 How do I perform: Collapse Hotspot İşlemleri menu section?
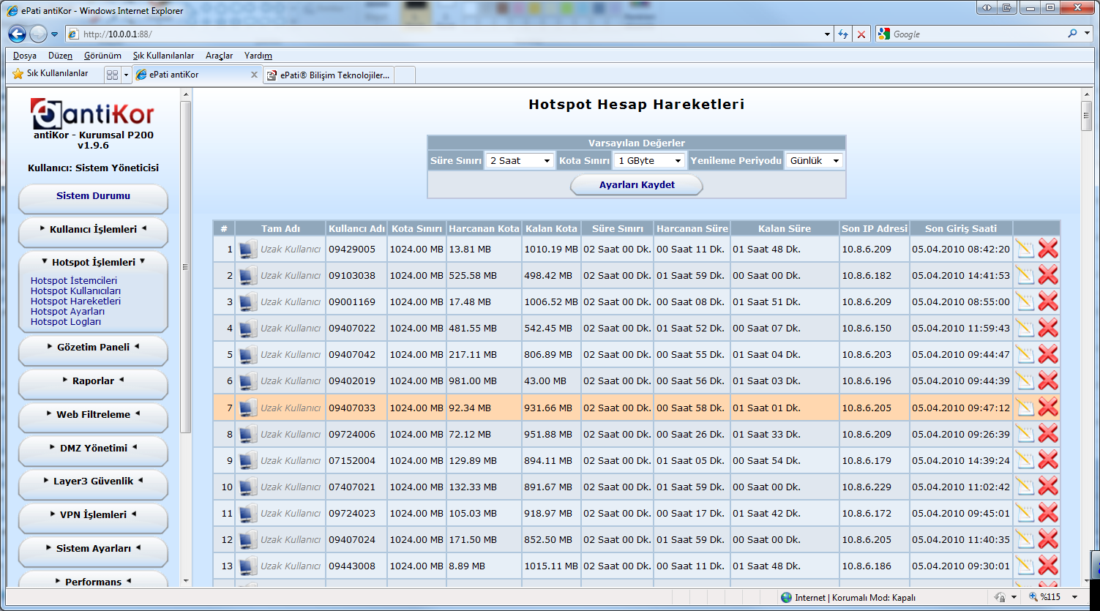93,262
